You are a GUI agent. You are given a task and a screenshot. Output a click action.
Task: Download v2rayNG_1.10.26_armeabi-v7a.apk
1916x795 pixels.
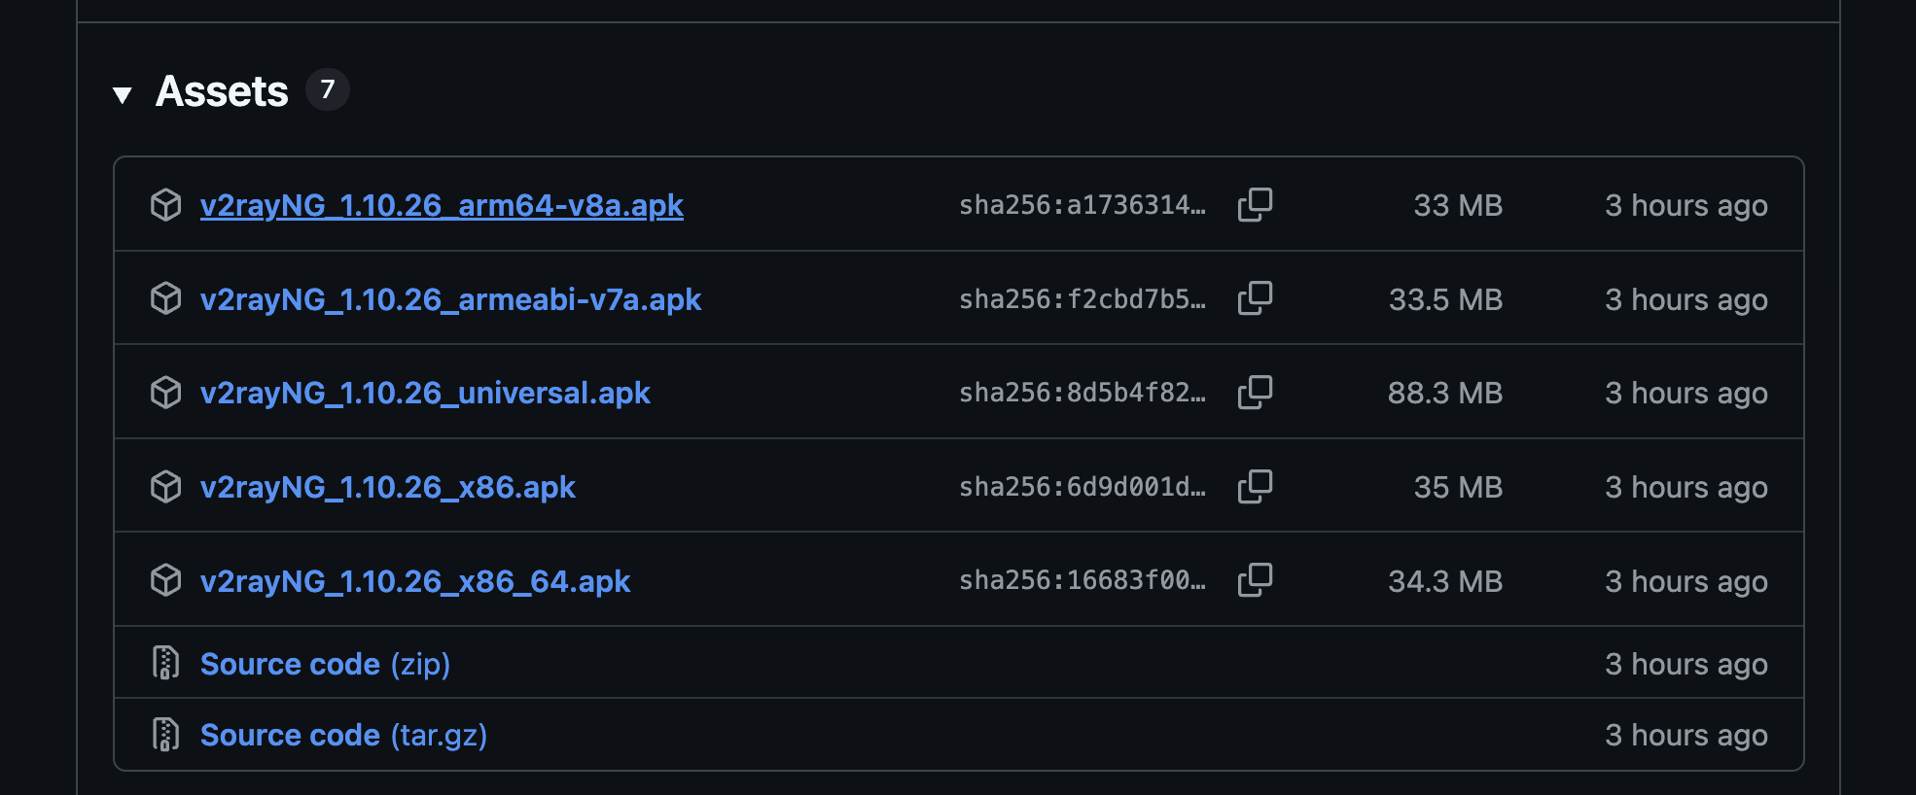coord(450,299)
